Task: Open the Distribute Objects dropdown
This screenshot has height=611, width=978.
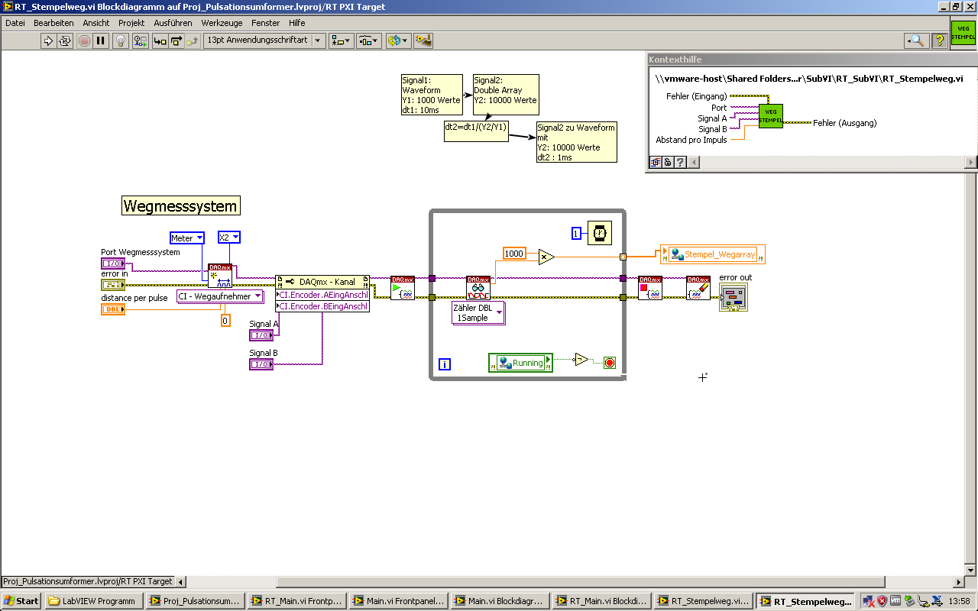Action: [370, 40]
